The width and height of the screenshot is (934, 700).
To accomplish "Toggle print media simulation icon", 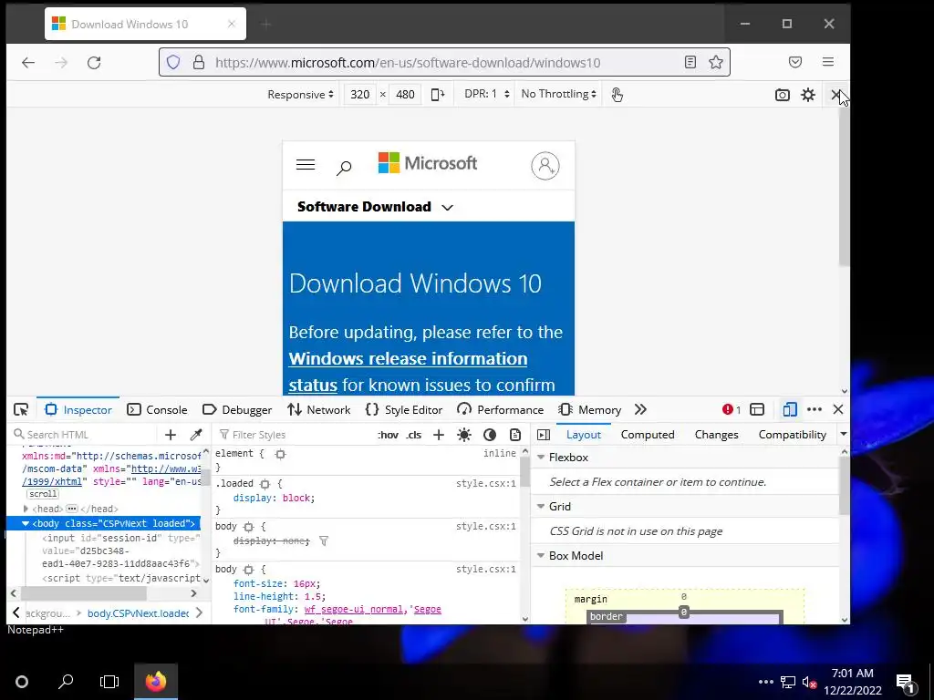I will coord(515,435).
